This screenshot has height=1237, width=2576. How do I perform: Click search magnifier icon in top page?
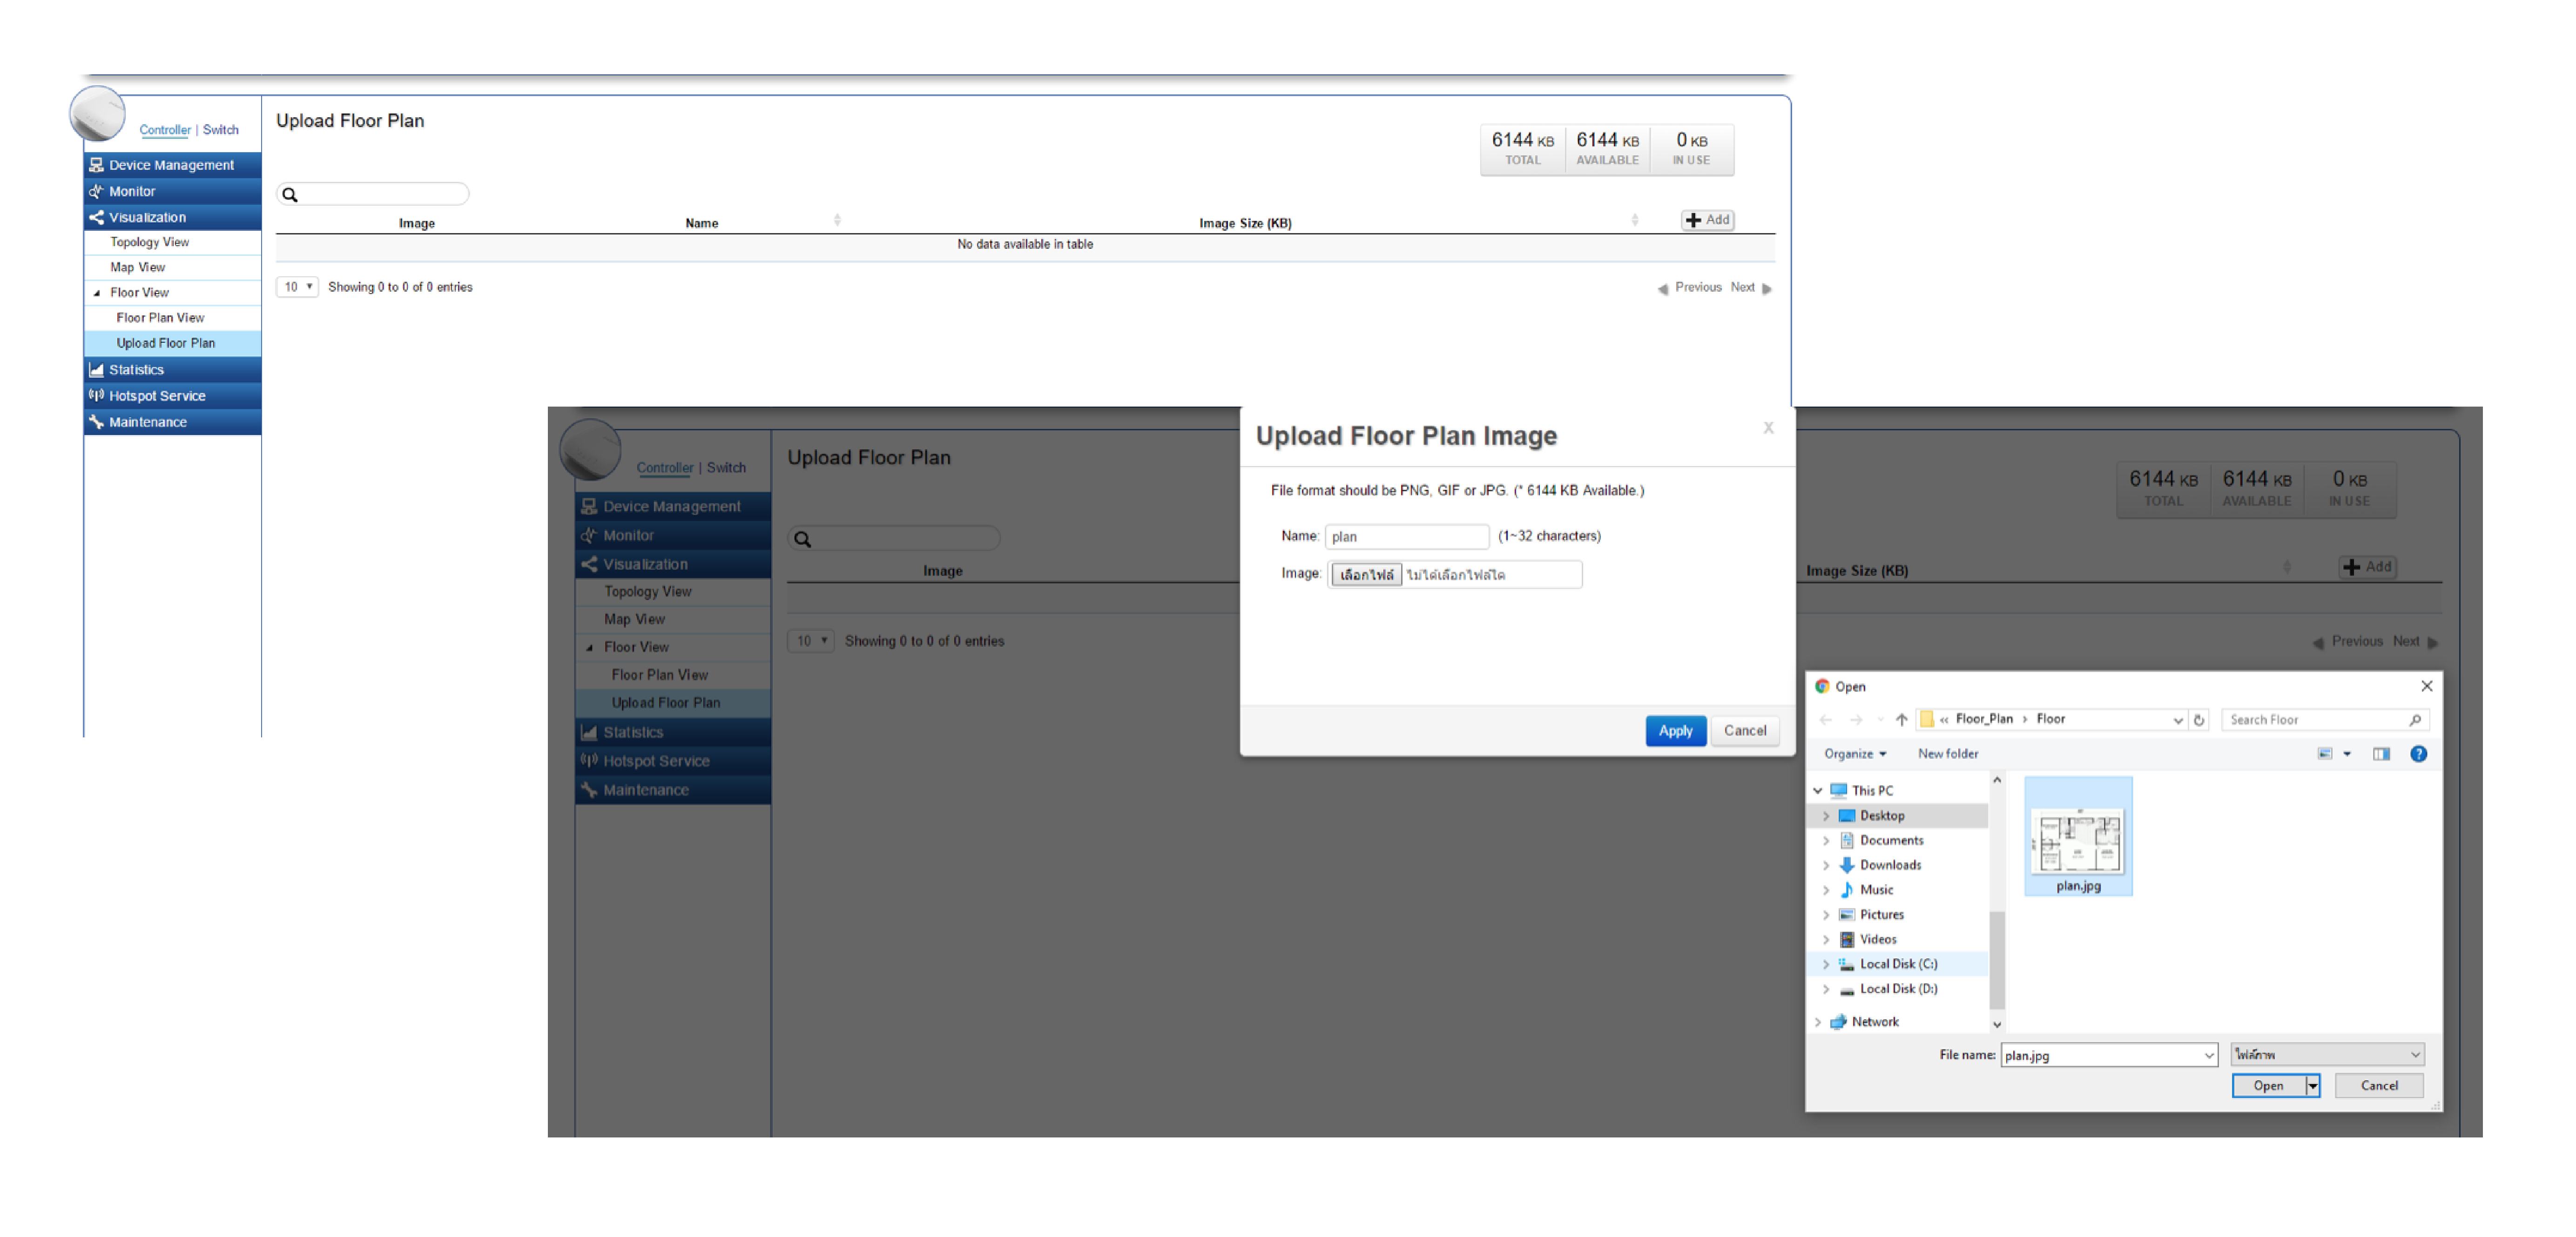point(290,195)
